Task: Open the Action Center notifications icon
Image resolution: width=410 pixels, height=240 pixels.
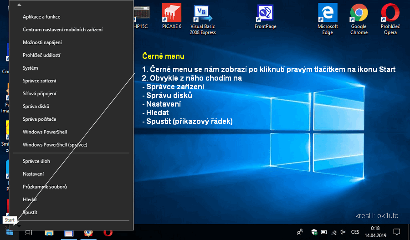Action: [x=396, y=232]
